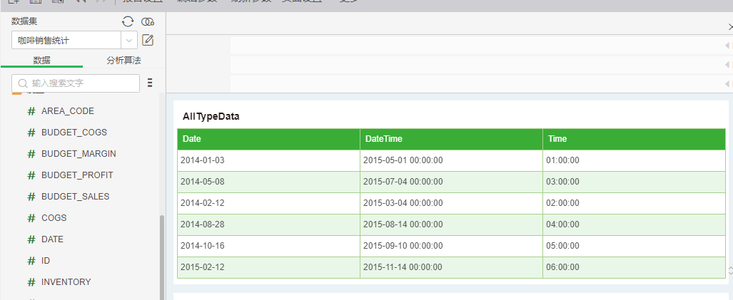
Task: Click the # icon next to AREA_CODE
Action: [x=31, y=111]
